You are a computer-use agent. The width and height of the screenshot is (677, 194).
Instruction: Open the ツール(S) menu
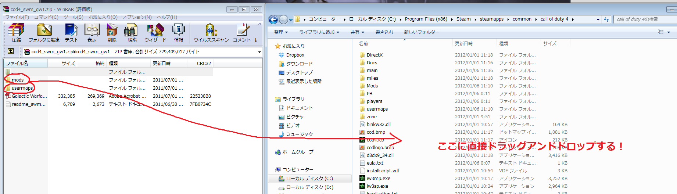pos(74,17)
